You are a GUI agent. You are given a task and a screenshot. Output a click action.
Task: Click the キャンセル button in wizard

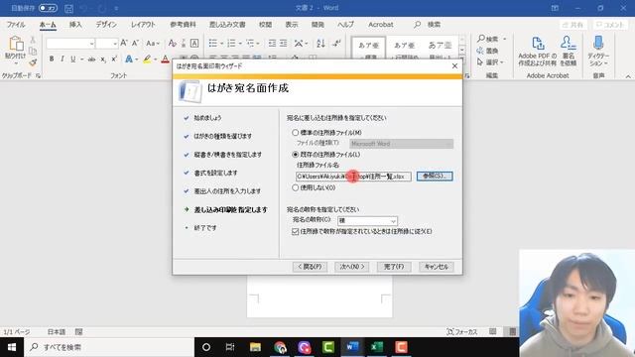[x=437, y=267]
